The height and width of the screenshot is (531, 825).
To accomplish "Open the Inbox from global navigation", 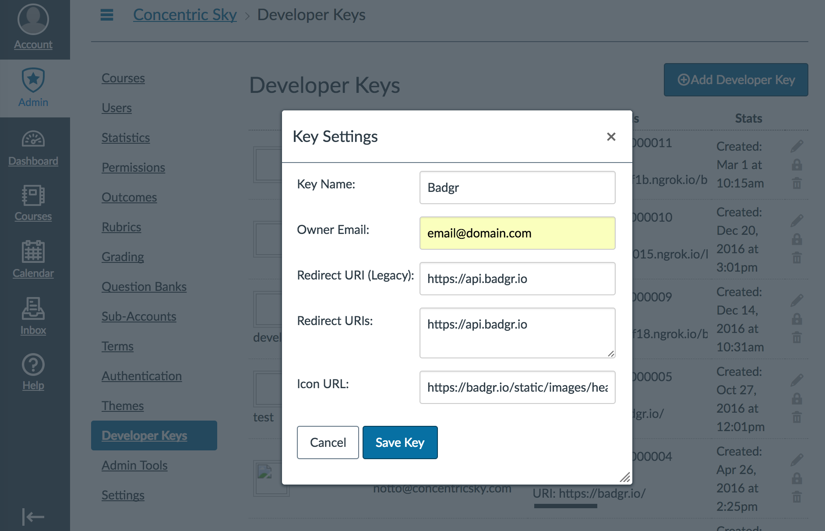I will (x=33, y=316).
